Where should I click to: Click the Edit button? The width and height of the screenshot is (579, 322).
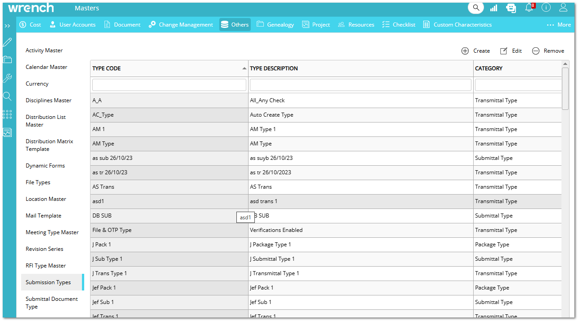pos(511,51)
